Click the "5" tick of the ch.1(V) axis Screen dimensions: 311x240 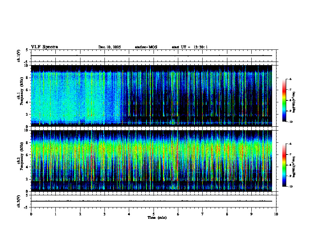[x=27, y=50]
